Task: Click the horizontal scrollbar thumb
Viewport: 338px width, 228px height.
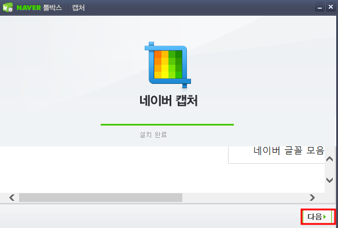Action: (101, 197)
